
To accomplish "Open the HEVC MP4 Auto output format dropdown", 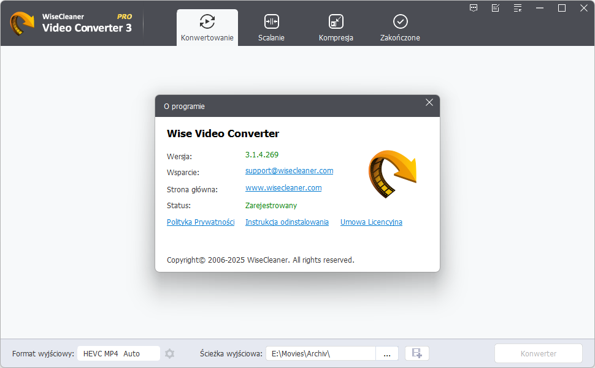I will pos(119,354).
